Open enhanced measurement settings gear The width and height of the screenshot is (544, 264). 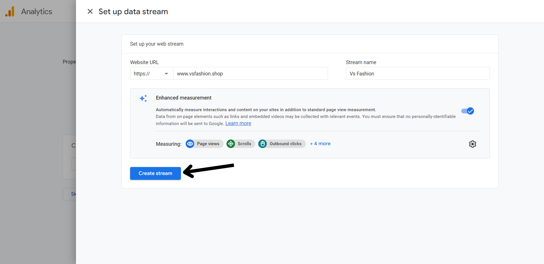(x=472, y=144)
